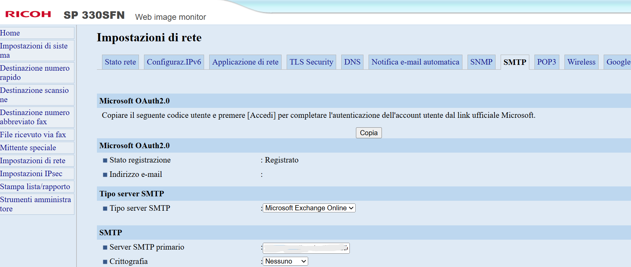Switch to the Stato rete tab
631x267 pixels.
pos(120,62)
